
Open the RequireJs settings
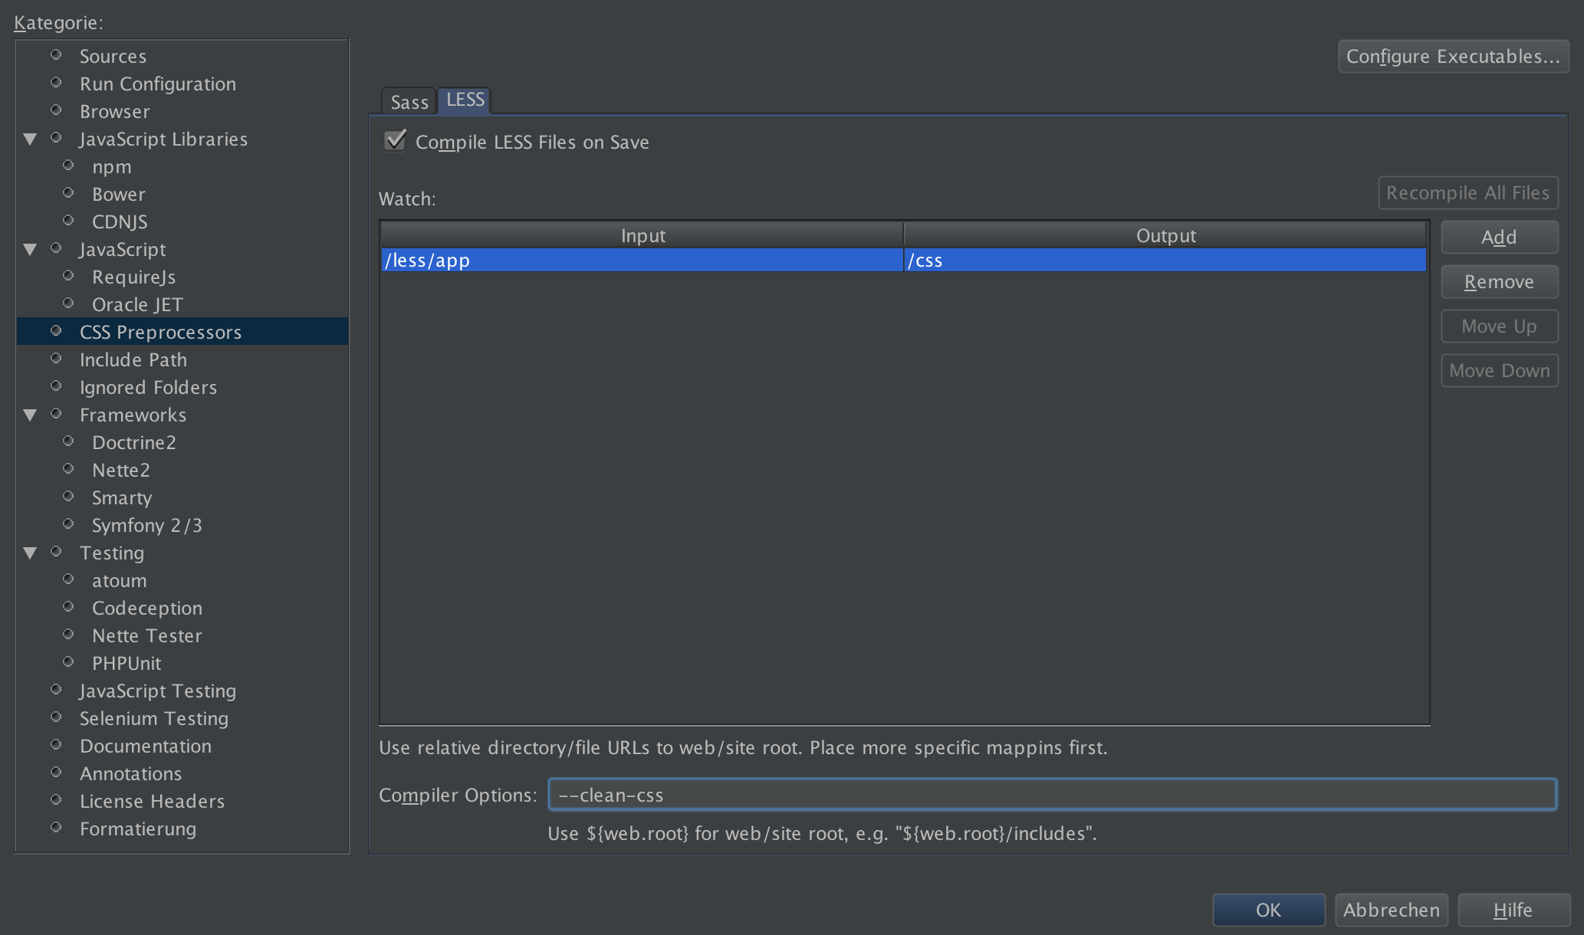coord(134,277)
